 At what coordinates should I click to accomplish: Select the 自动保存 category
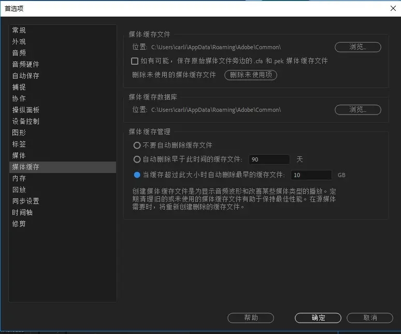(x=62, y=76)
